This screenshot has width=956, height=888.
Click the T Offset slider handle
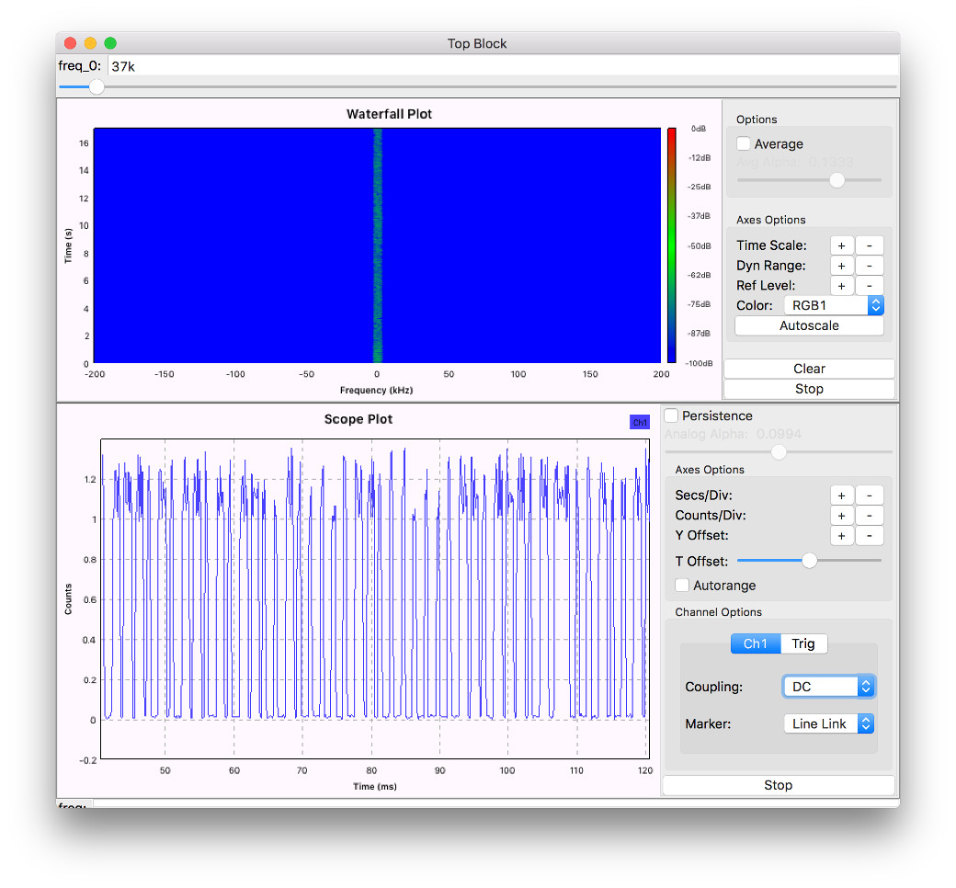(809, 561)
